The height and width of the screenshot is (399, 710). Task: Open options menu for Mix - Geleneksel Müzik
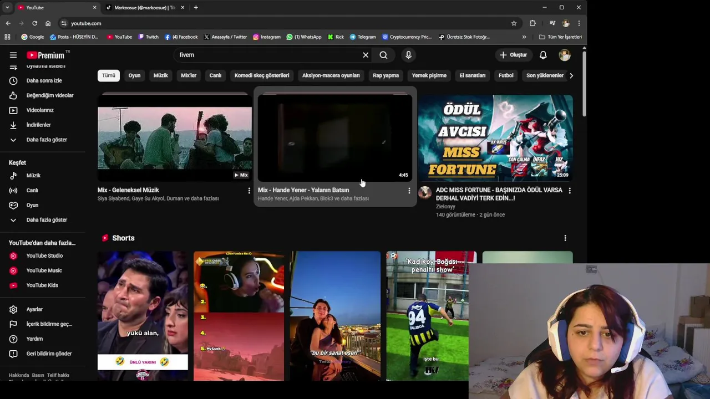point(249,191)
